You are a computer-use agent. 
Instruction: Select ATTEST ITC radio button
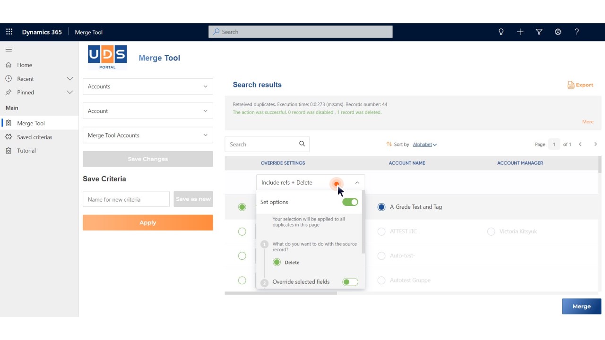click(381, 231)
